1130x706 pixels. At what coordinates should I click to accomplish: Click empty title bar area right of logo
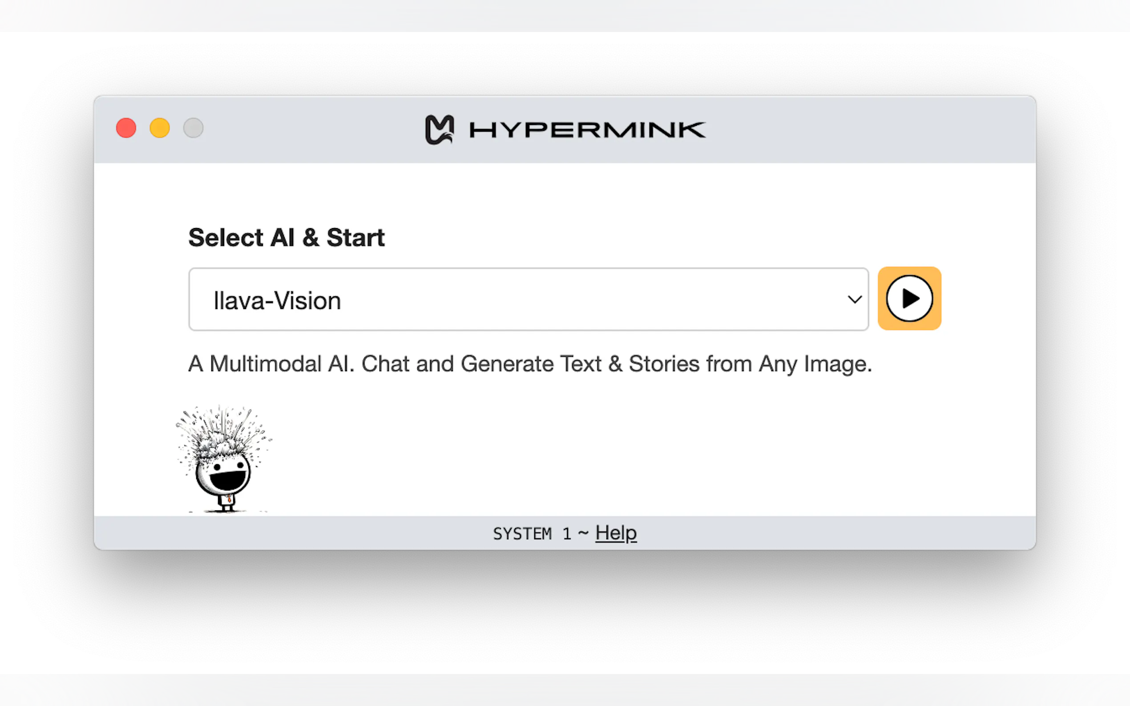click(x=864, y=129)
